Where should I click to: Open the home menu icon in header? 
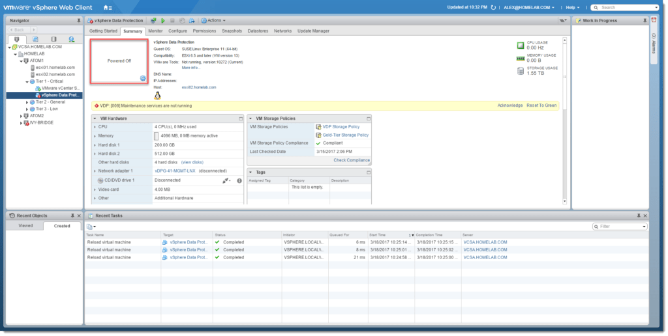coord(108,8)
